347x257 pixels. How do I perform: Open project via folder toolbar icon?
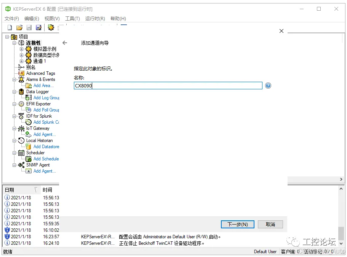point(19,27)
